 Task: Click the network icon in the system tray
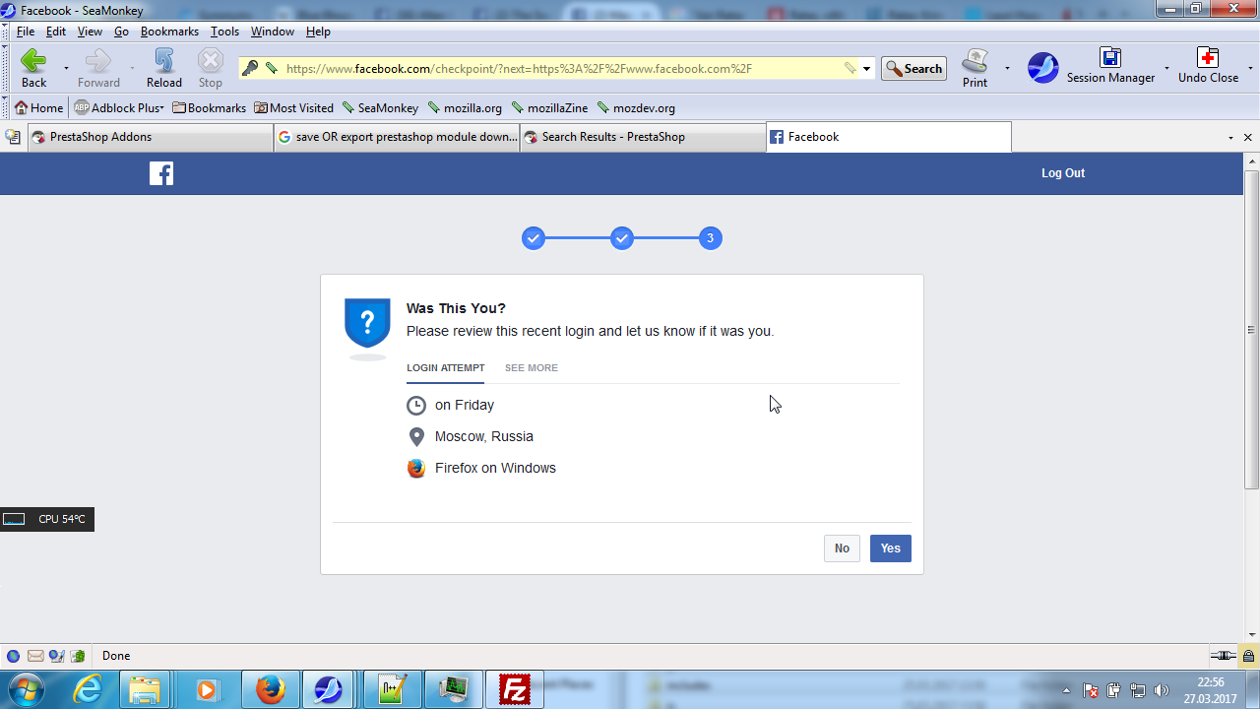(1138, 690)
